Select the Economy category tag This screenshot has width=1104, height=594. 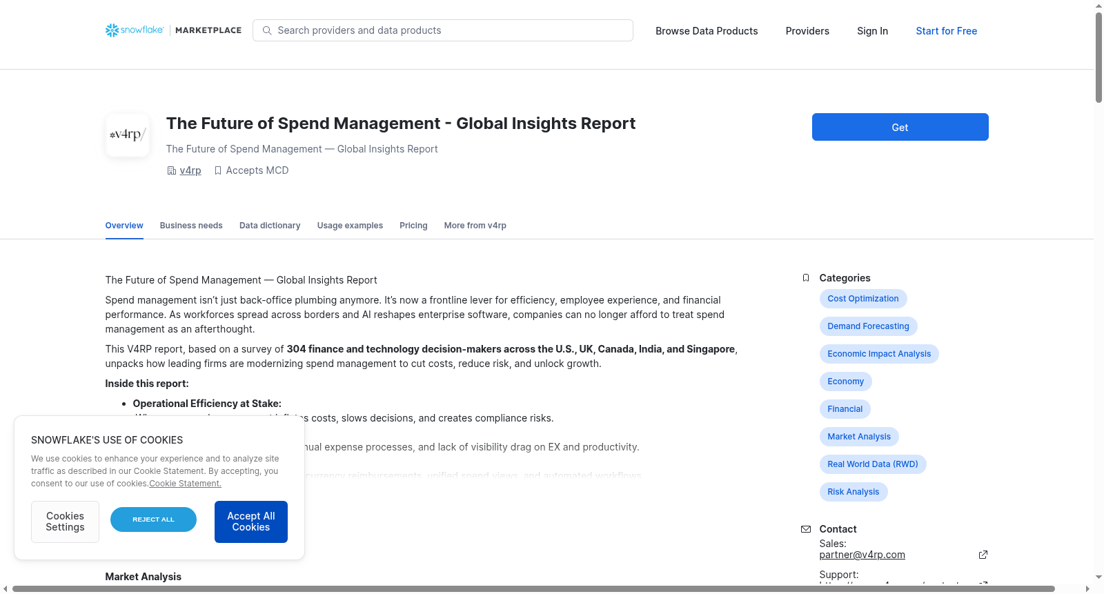[x=846, y=382]
